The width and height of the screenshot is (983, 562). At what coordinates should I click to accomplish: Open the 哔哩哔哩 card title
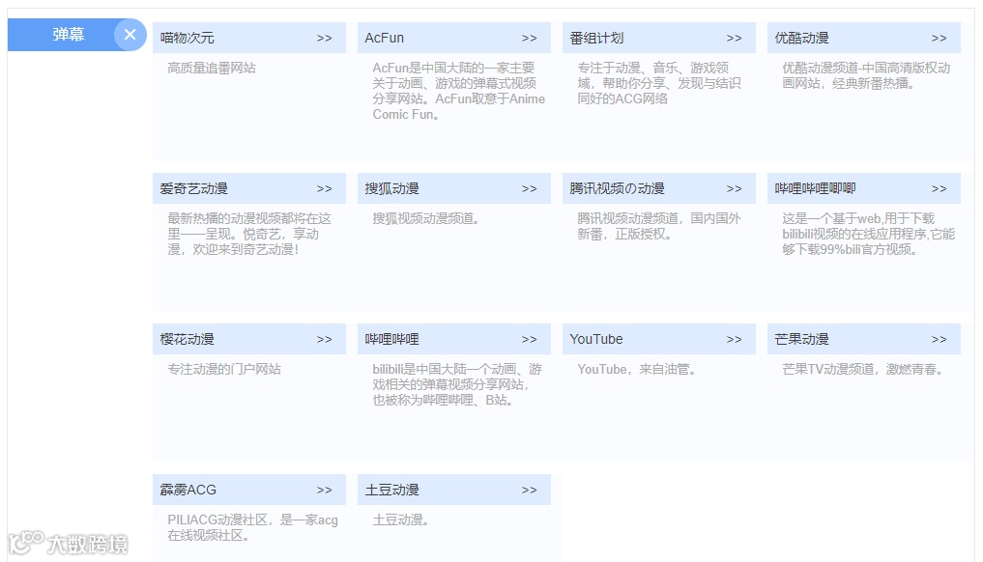pos(391,339)
